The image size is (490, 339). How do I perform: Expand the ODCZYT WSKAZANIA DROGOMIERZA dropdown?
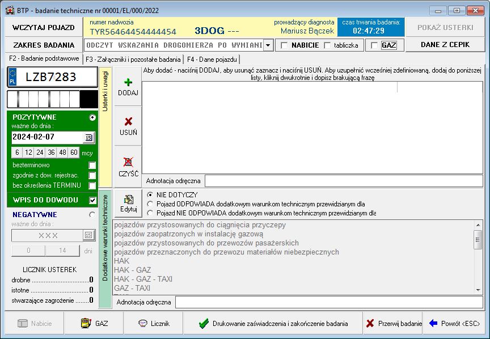[268, 45]
